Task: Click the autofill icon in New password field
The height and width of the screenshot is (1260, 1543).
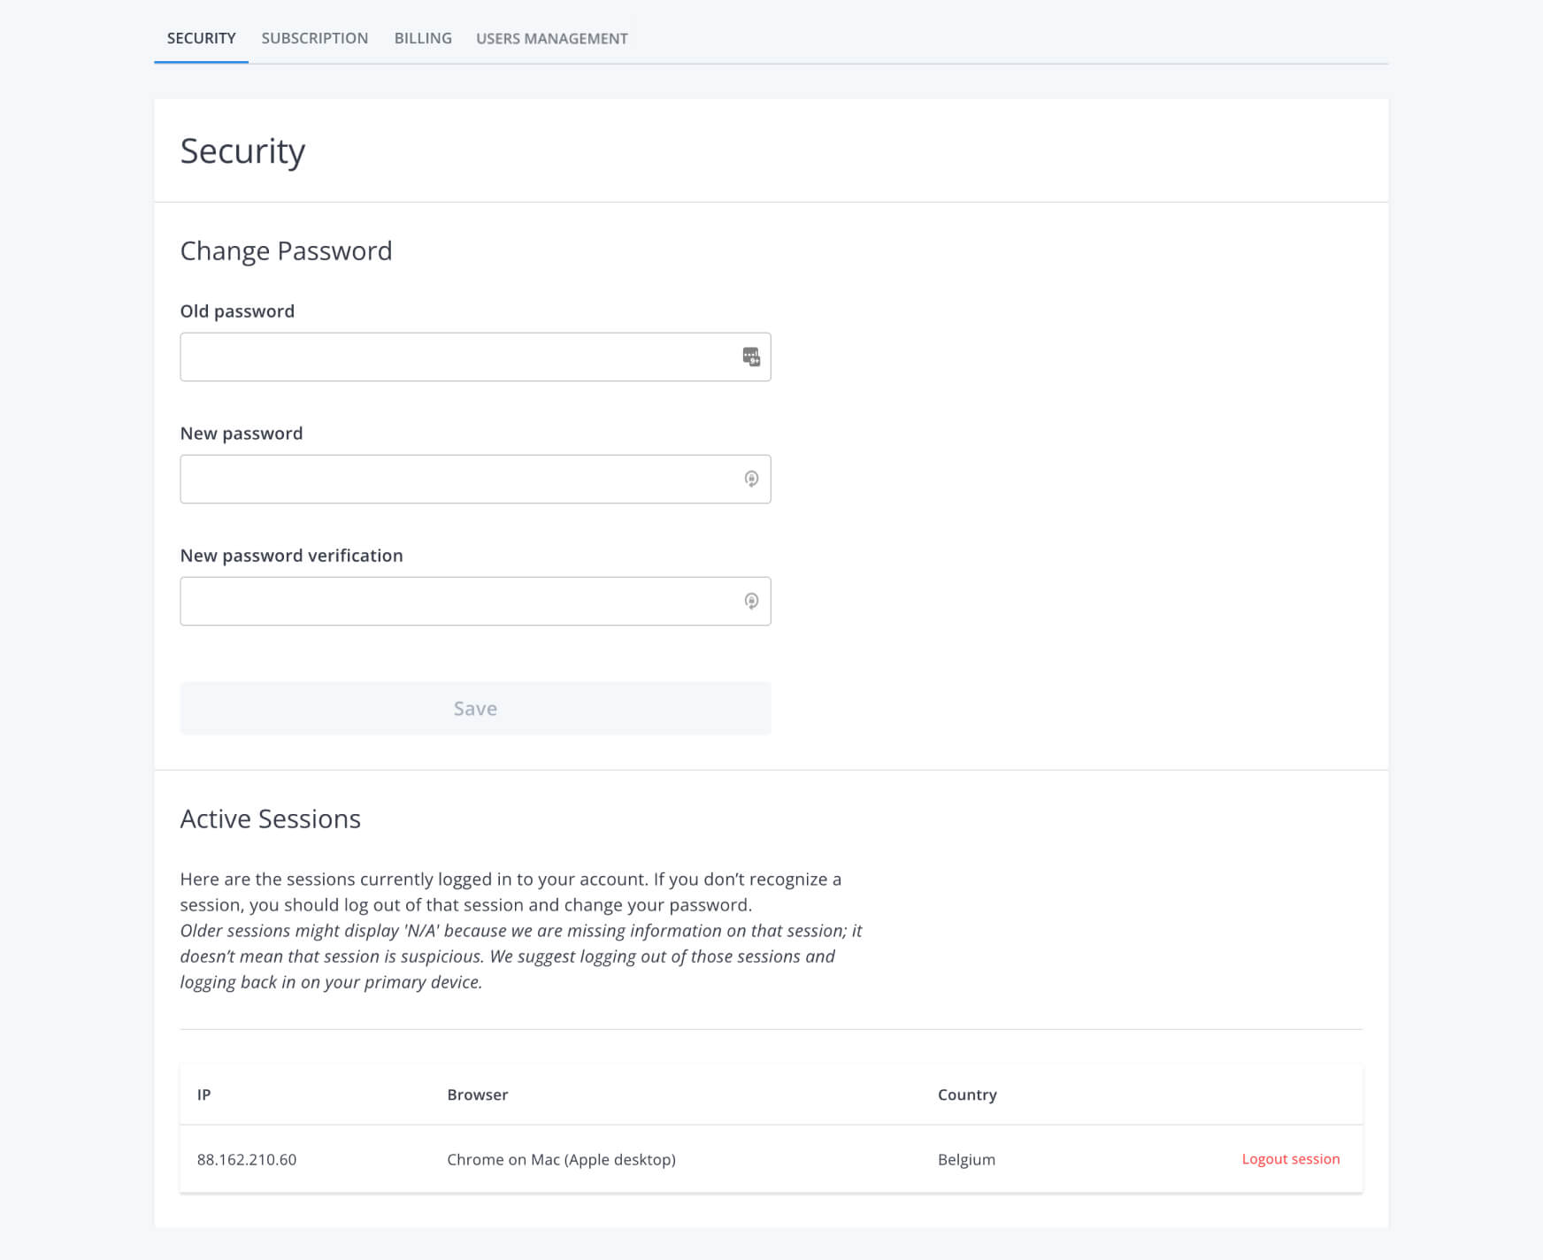Action: [x=751, y=479]
